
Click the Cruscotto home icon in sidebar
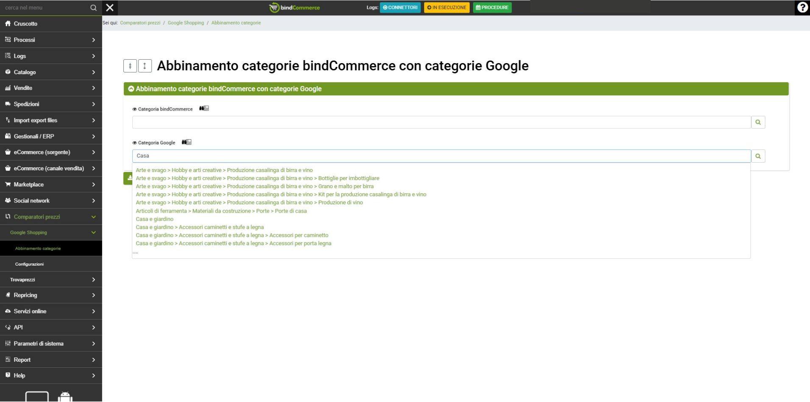[8, 24]
